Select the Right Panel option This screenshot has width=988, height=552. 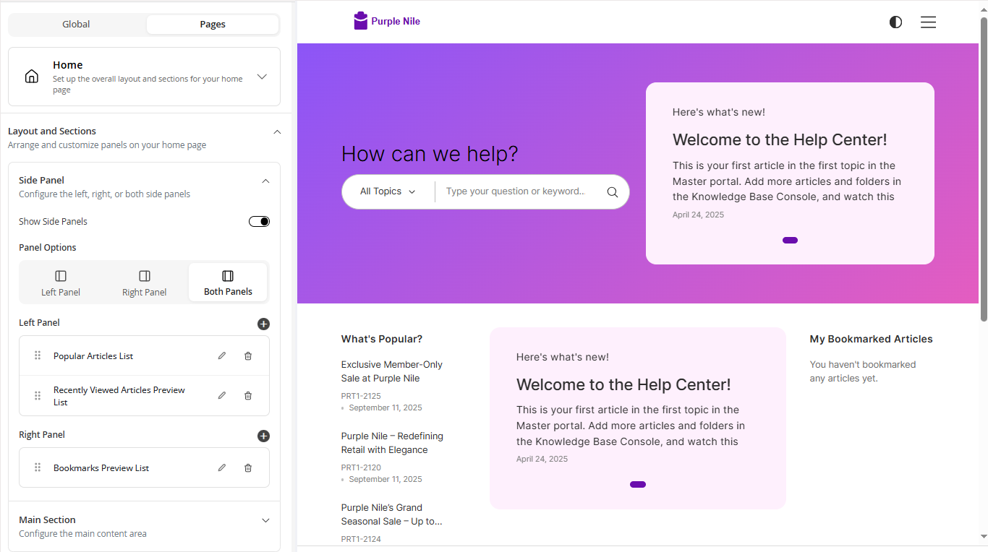click(145, 283)
